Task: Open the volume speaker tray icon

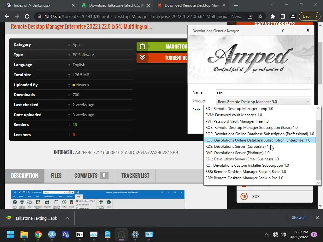Action: 283,234
